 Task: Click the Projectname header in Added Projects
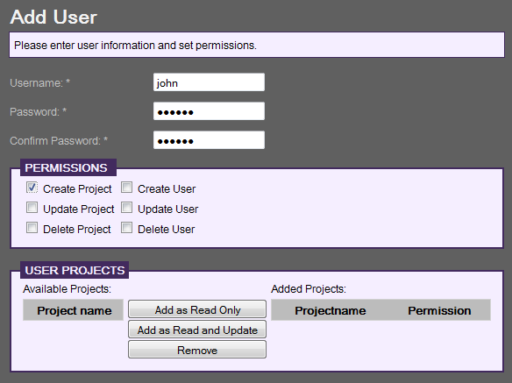point(331,310)
